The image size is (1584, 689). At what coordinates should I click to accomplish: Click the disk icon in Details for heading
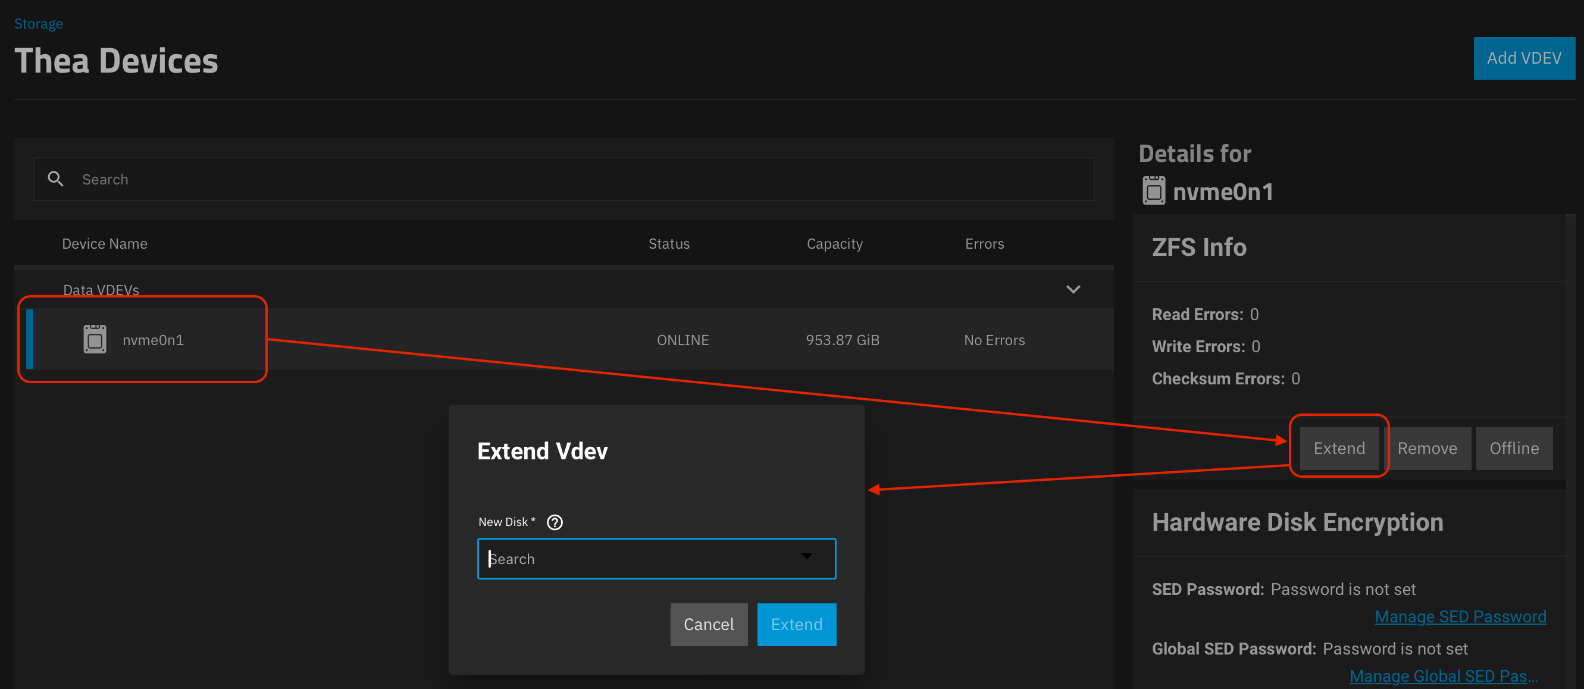[1154, 190]
